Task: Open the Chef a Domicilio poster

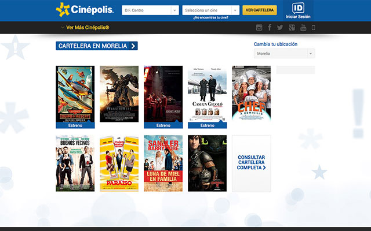Action: tap(251, 94)
